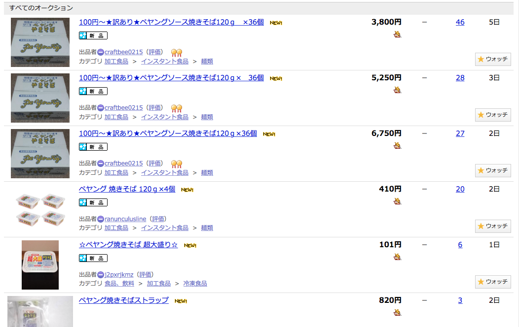Open the 麺類 category in the 410円 listing
Viewport: 519px width, 327px height.
tap(207, 228)
